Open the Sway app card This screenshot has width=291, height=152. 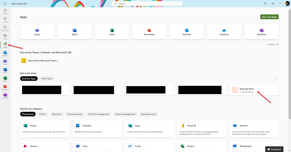[x=149, y=129]
